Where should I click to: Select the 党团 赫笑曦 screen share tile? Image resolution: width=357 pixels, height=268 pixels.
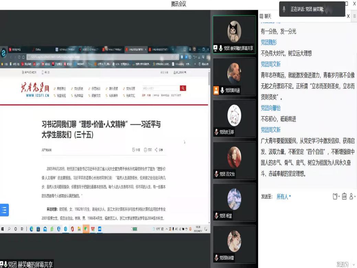coord(234,34)
